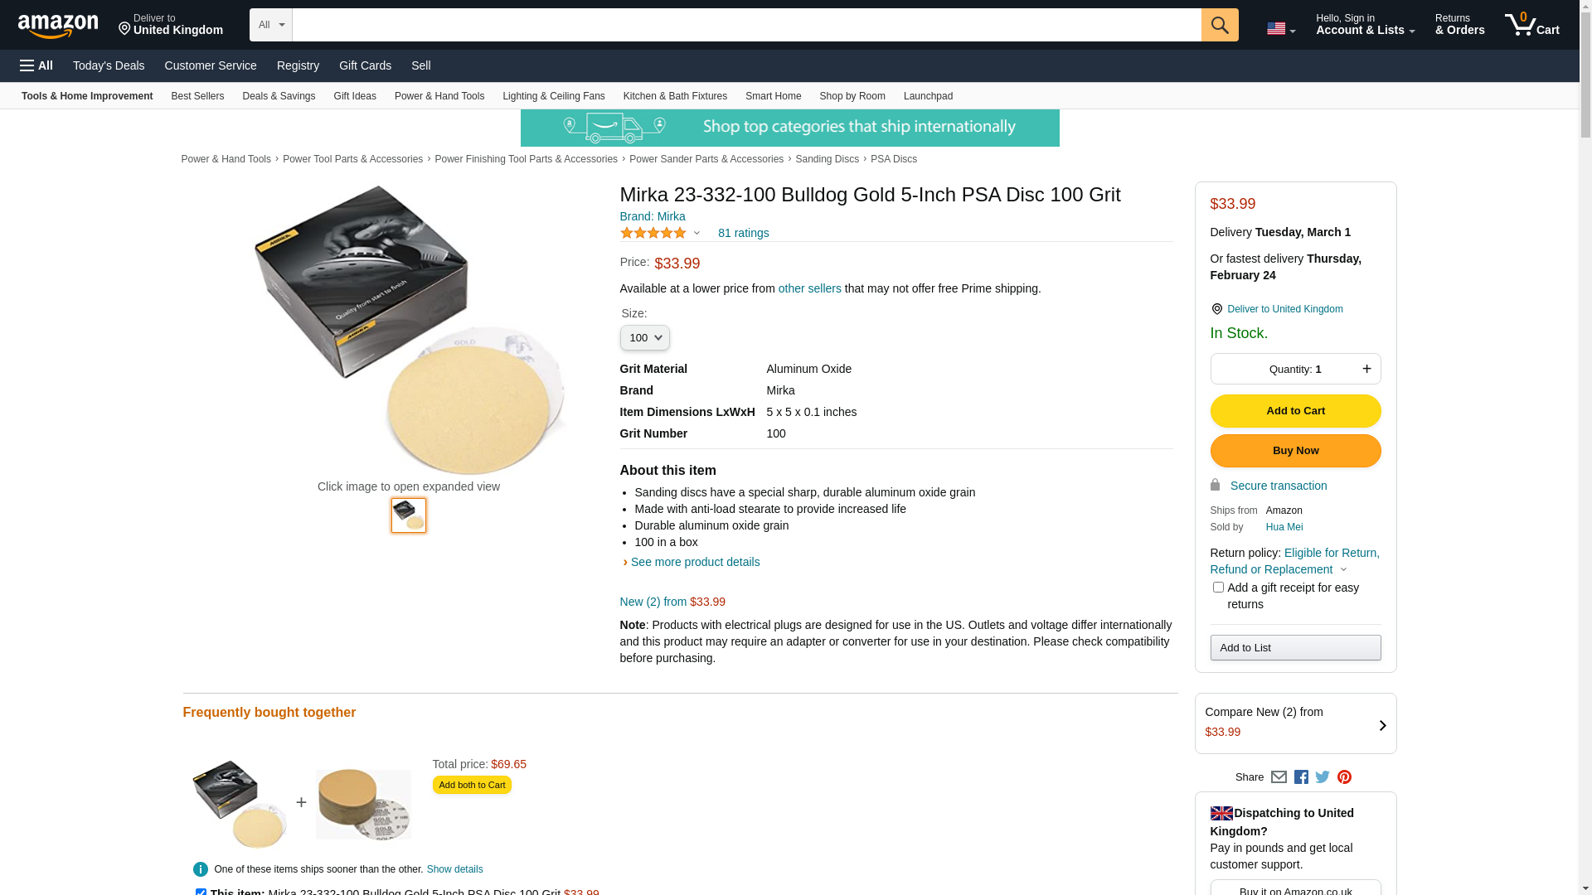
Task: Share product on Facebook icon
Action: tap(1301, 777)
